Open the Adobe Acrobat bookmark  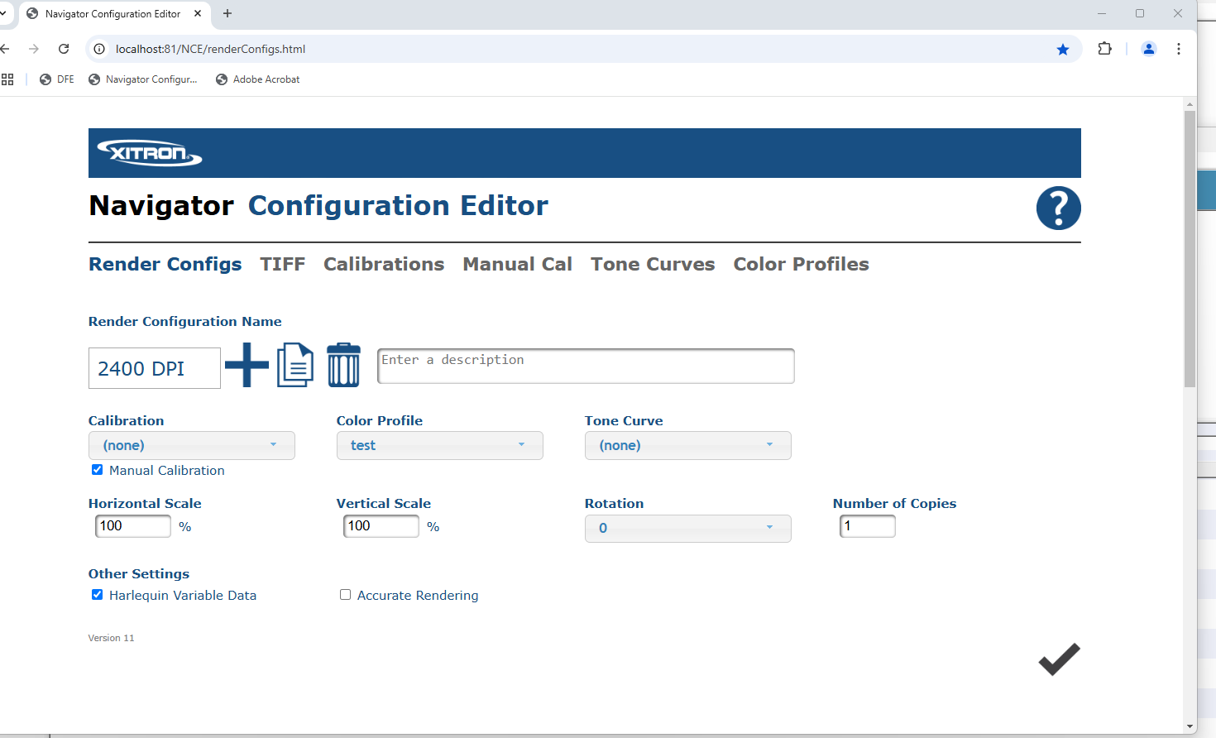click(258, 79)
